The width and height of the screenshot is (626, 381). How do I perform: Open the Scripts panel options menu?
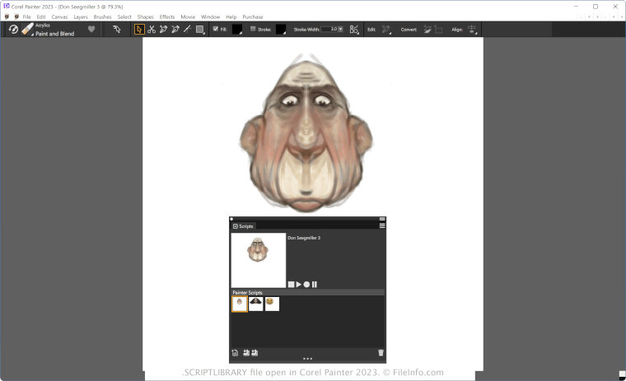coord(382,225)
